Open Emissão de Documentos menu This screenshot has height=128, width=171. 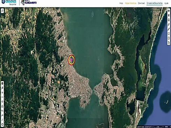(155, 3)
